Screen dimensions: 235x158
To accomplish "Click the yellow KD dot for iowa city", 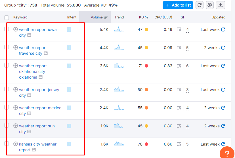I will 146,30.
